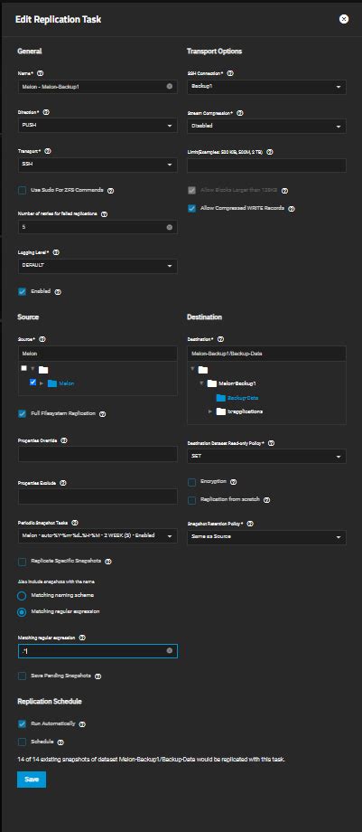Select Matching naming scheme radio button
This screenshot has height=832, width=362.
22,596
